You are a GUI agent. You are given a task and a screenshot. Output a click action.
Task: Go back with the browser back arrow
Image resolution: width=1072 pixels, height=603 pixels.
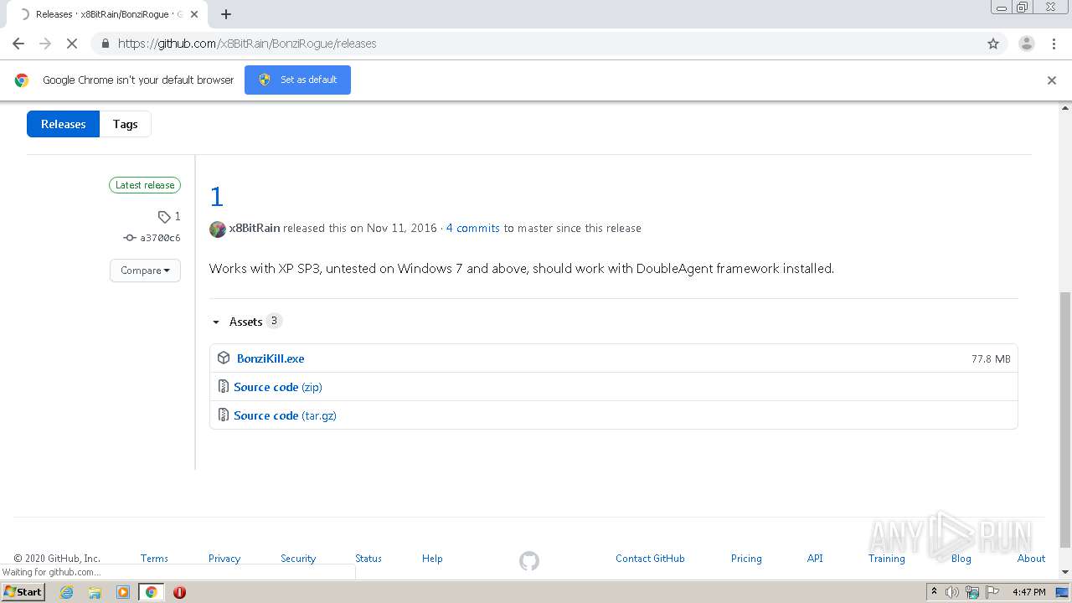18,44
